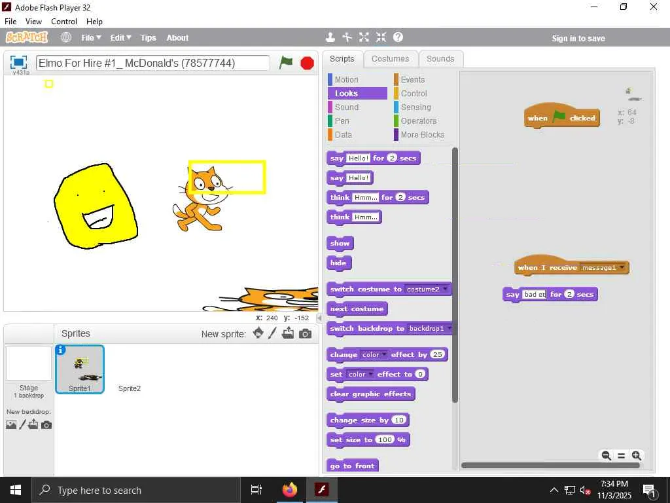The width and height of the screenshot is (670, 503).
Task: Select the Grow sprite tool
Action: [364, 37]
